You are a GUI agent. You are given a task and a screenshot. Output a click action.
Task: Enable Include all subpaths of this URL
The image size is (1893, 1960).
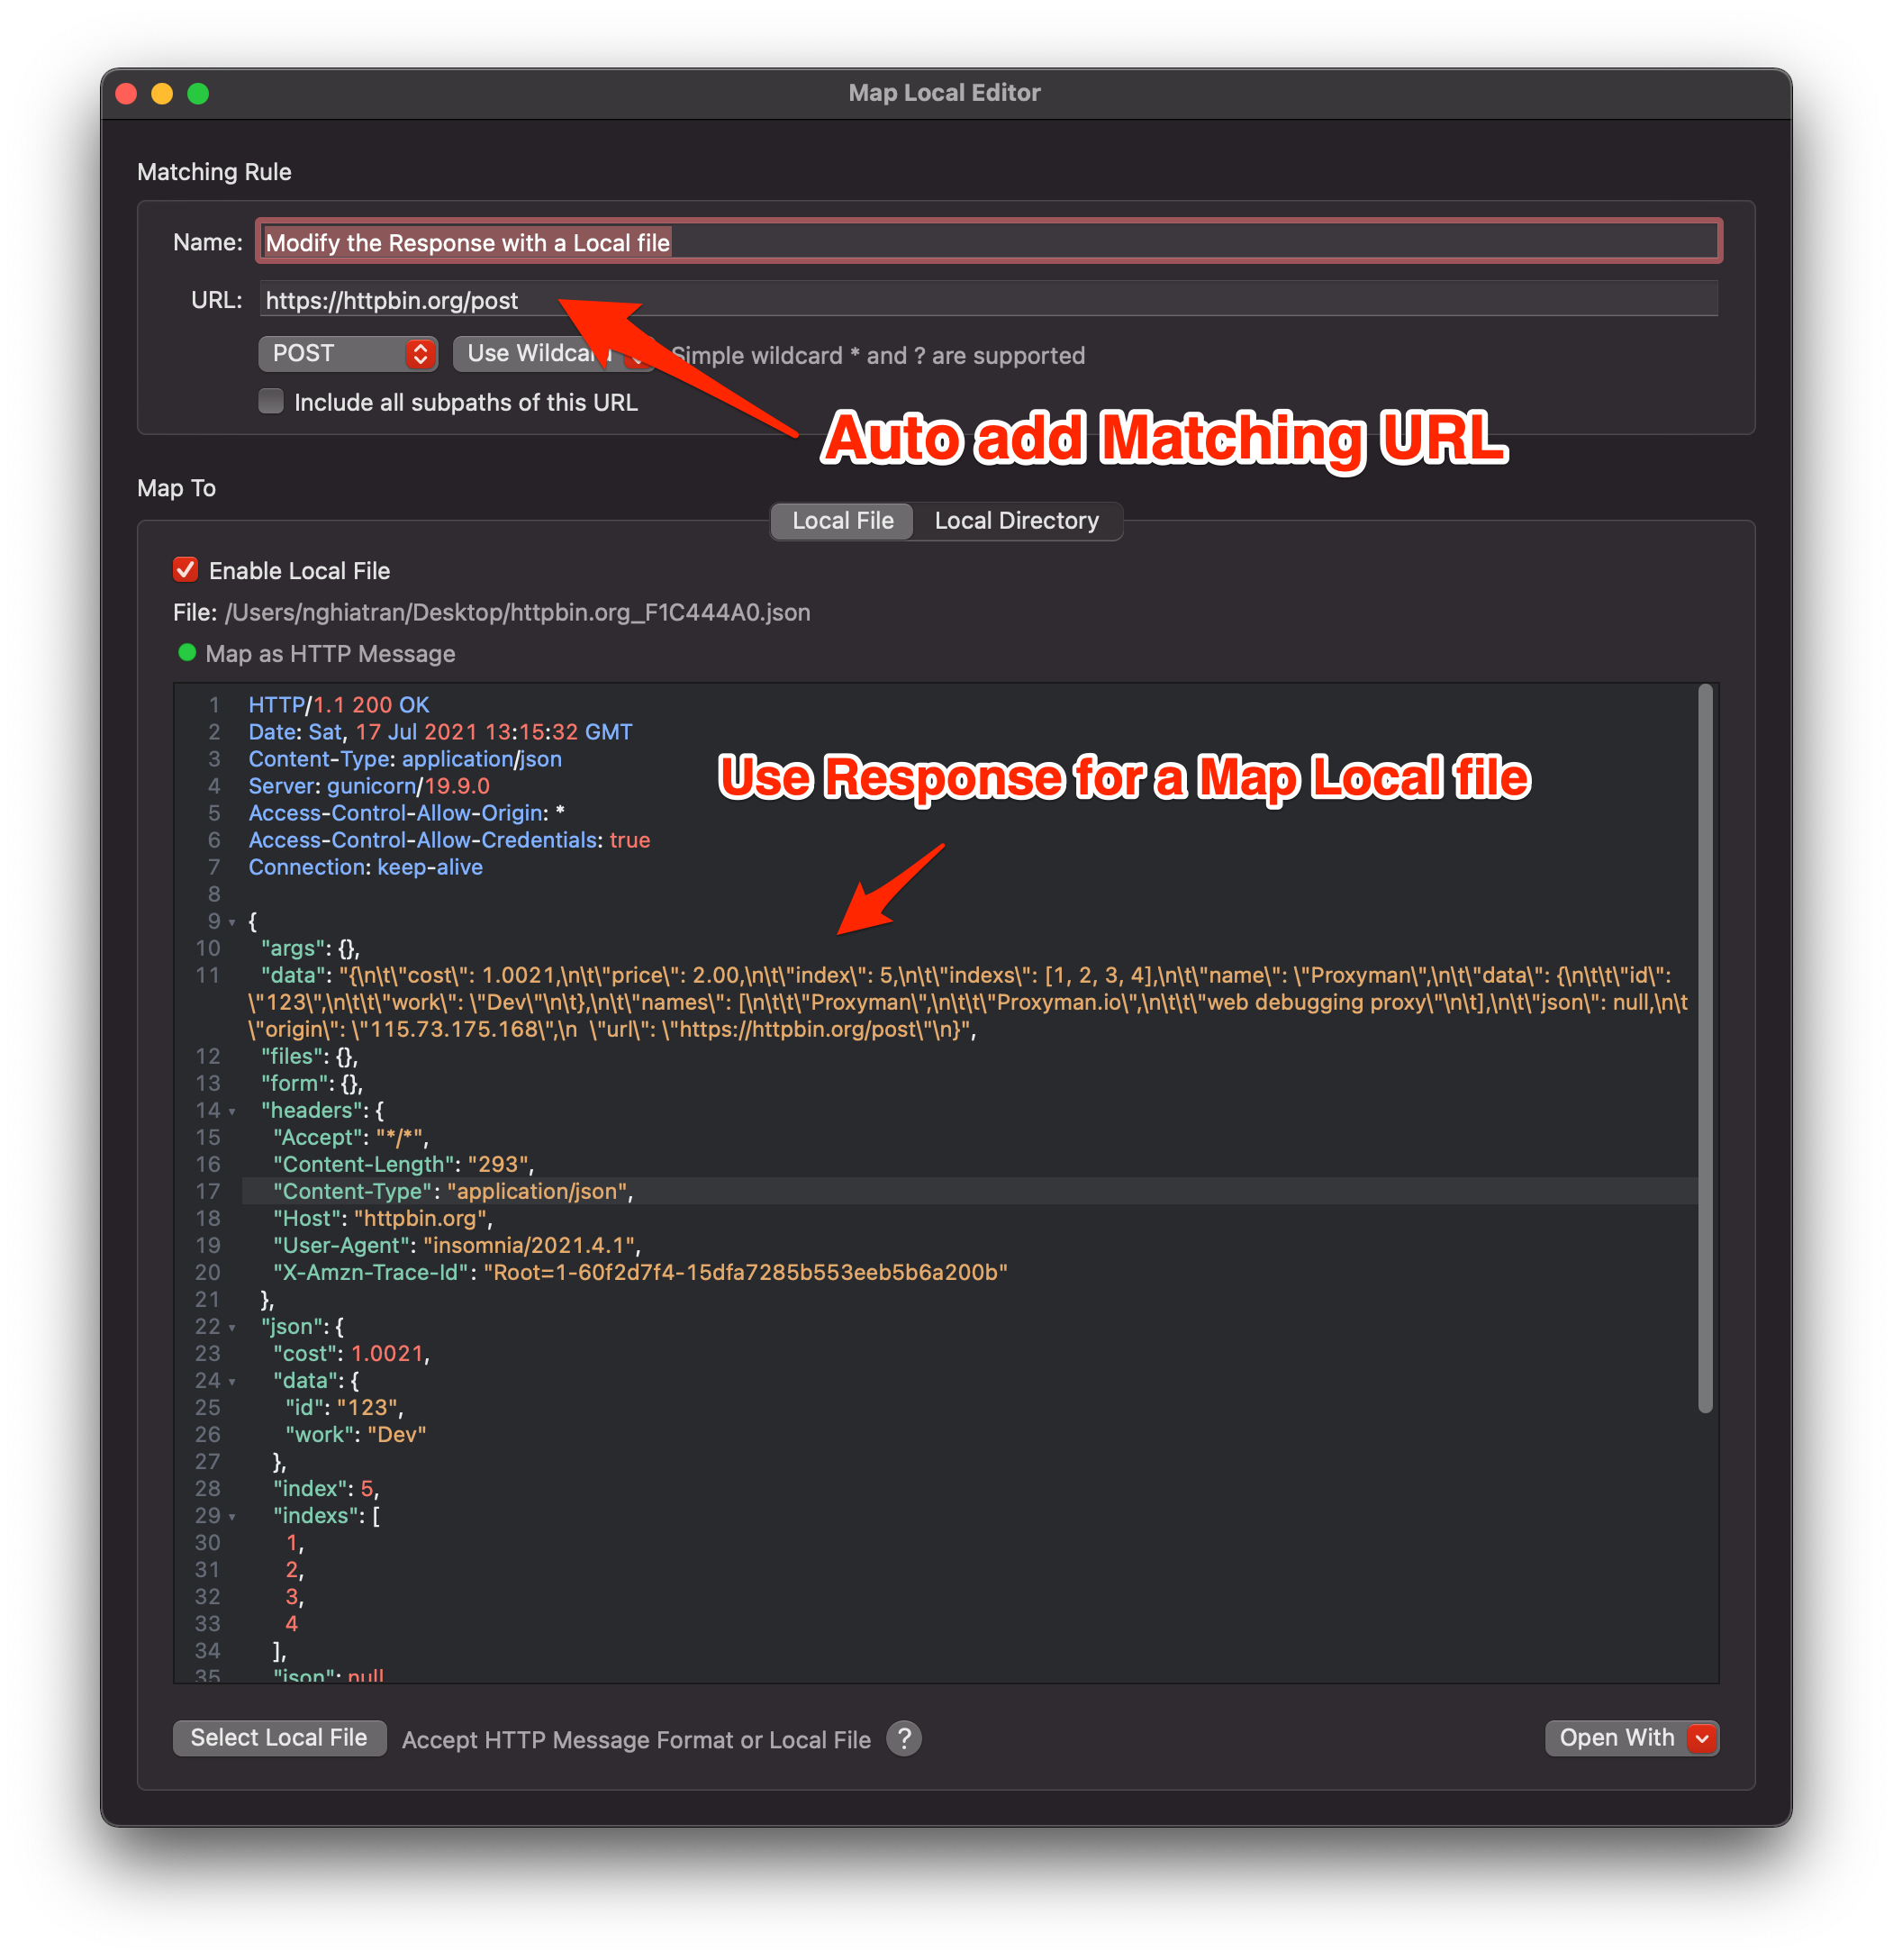pyautogui.click(x=271, y=401)
